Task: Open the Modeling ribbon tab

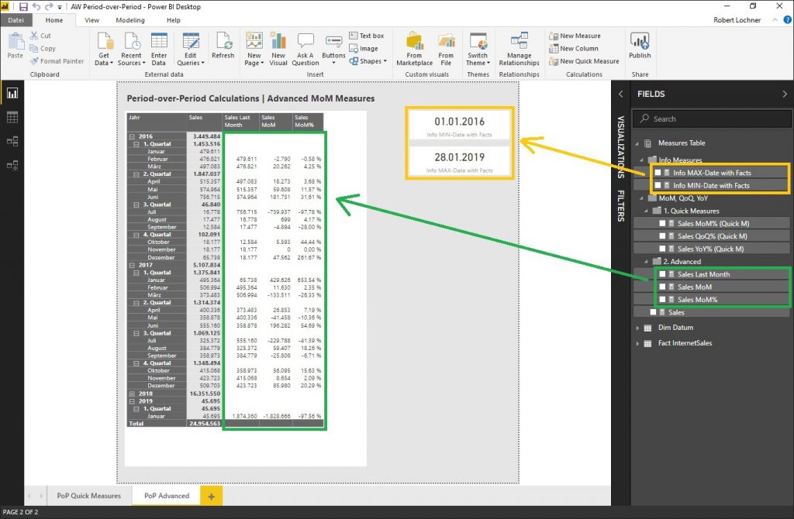Action: coord(130,20)
